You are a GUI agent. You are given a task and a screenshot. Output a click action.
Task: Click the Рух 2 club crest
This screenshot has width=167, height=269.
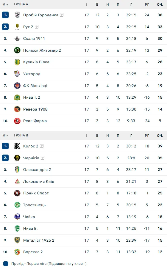[17, 27]
